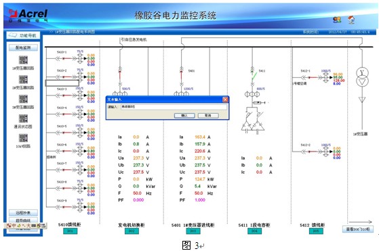Click the 请输入 text input field
The image size is (379, 251).
[174, 107]
